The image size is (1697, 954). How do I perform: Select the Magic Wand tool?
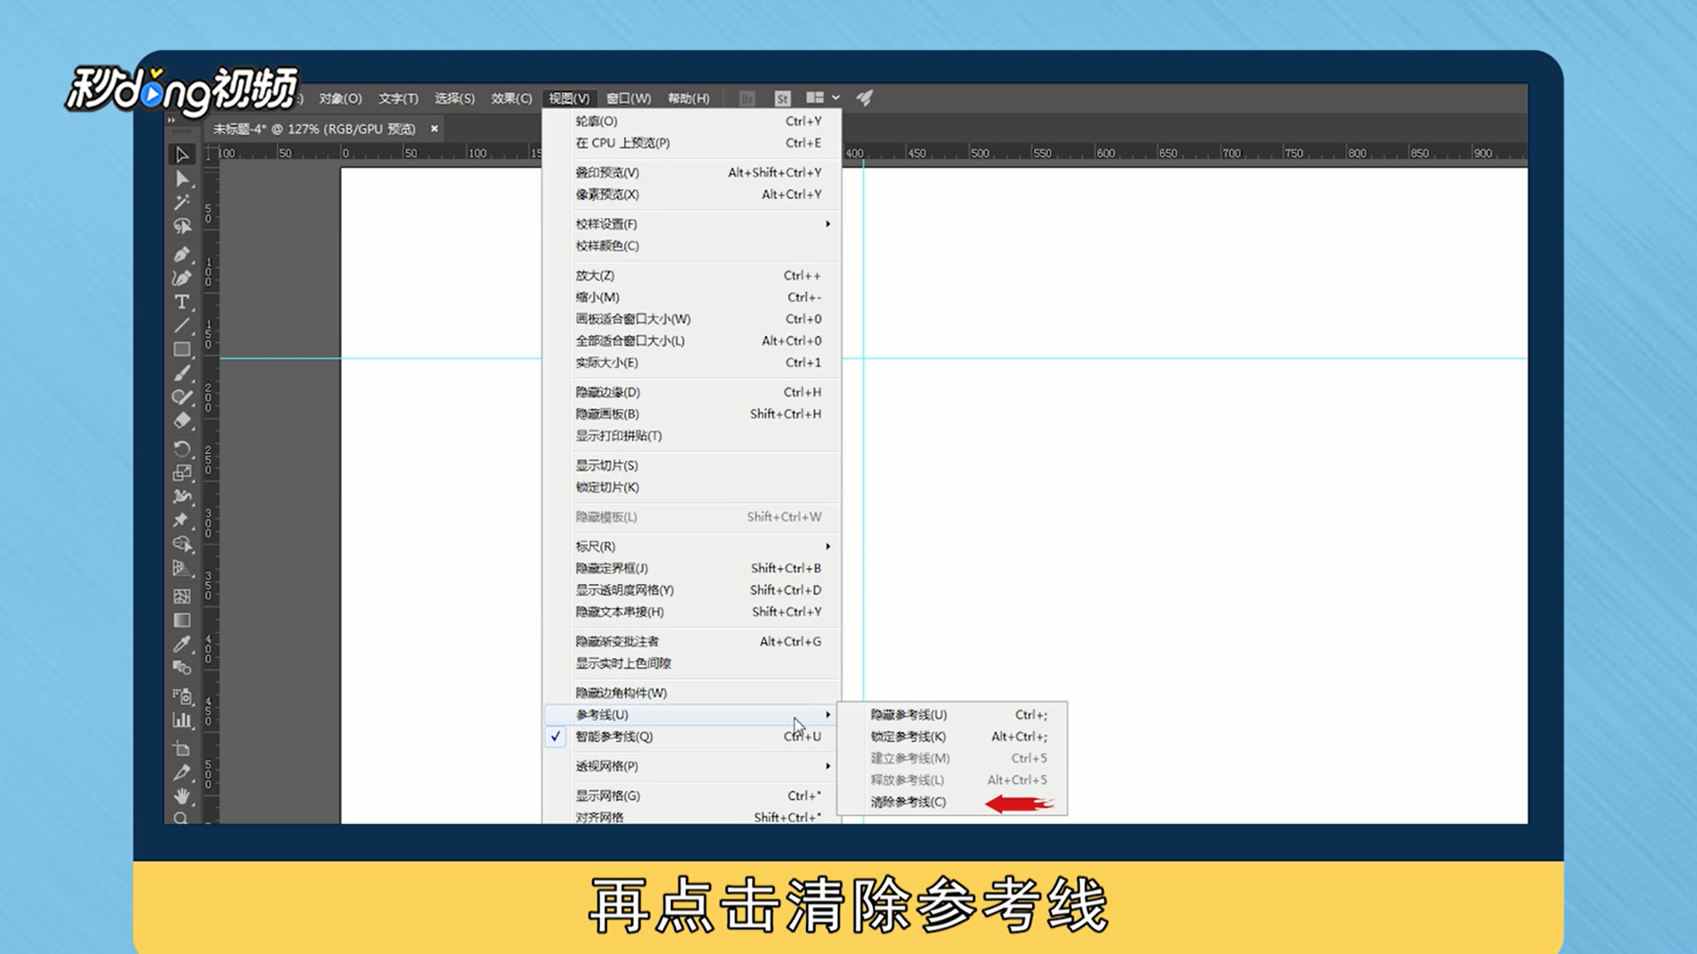pyautogui.click(x=182, y=203)
